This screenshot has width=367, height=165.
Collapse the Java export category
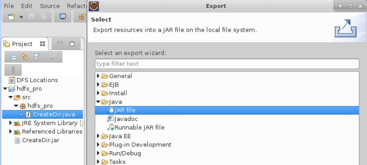tap(98, 102)
